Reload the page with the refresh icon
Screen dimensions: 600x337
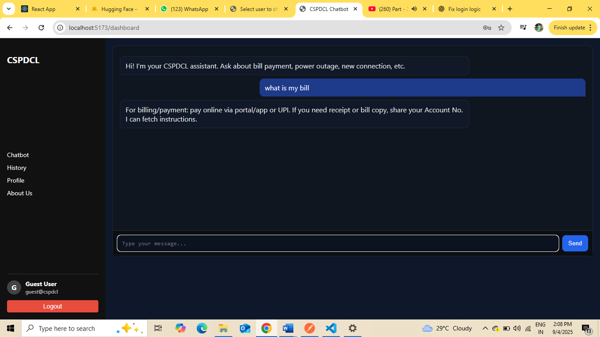tap(41, 28)
